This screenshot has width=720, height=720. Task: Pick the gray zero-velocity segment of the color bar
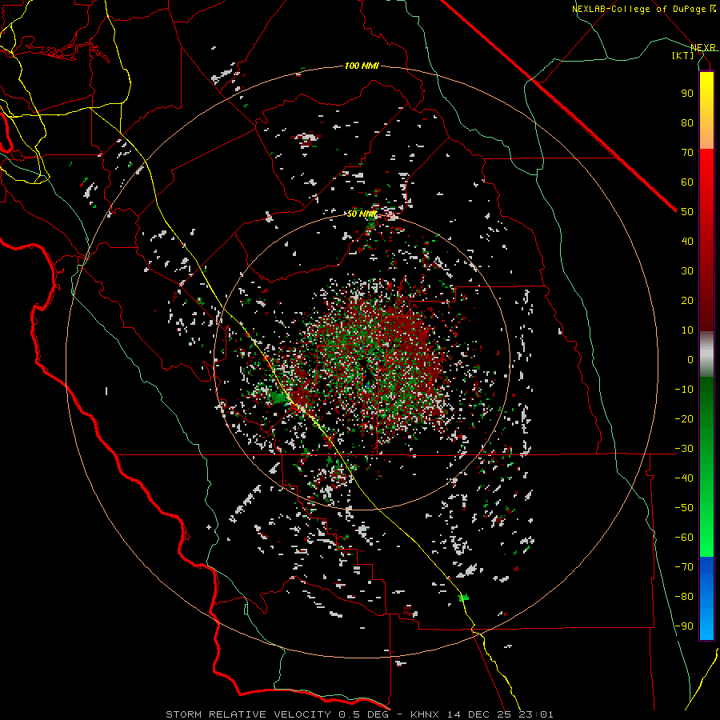click(x=706, y=354)
